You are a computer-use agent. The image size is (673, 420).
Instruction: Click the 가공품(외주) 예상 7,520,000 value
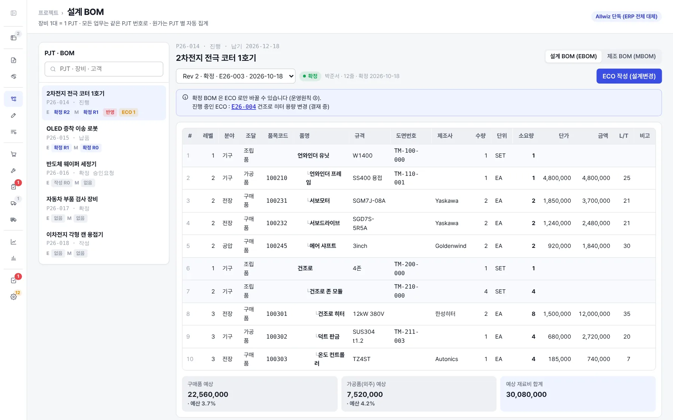click(x=365, y=395)
